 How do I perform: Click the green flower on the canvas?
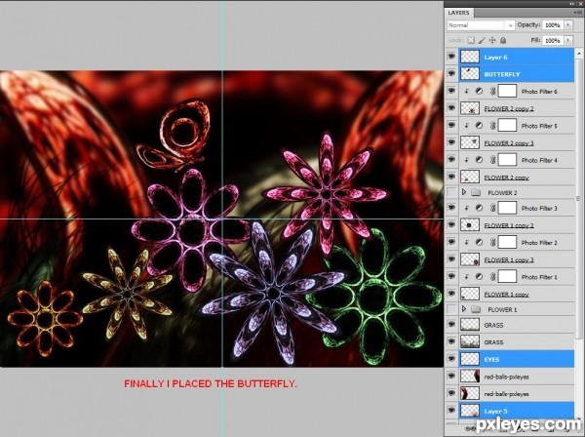point(375,295)
